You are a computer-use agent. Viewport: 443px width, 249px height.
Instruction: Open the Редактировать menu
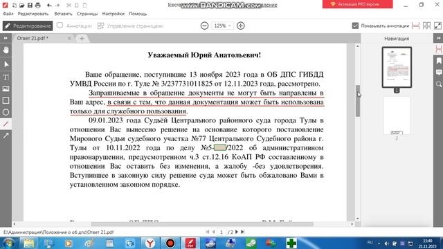tap(33, 14)
